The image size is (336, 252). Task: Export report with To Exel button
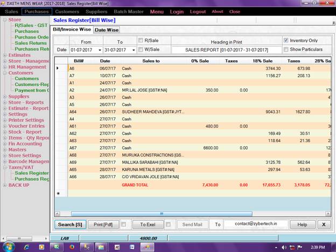147,224
